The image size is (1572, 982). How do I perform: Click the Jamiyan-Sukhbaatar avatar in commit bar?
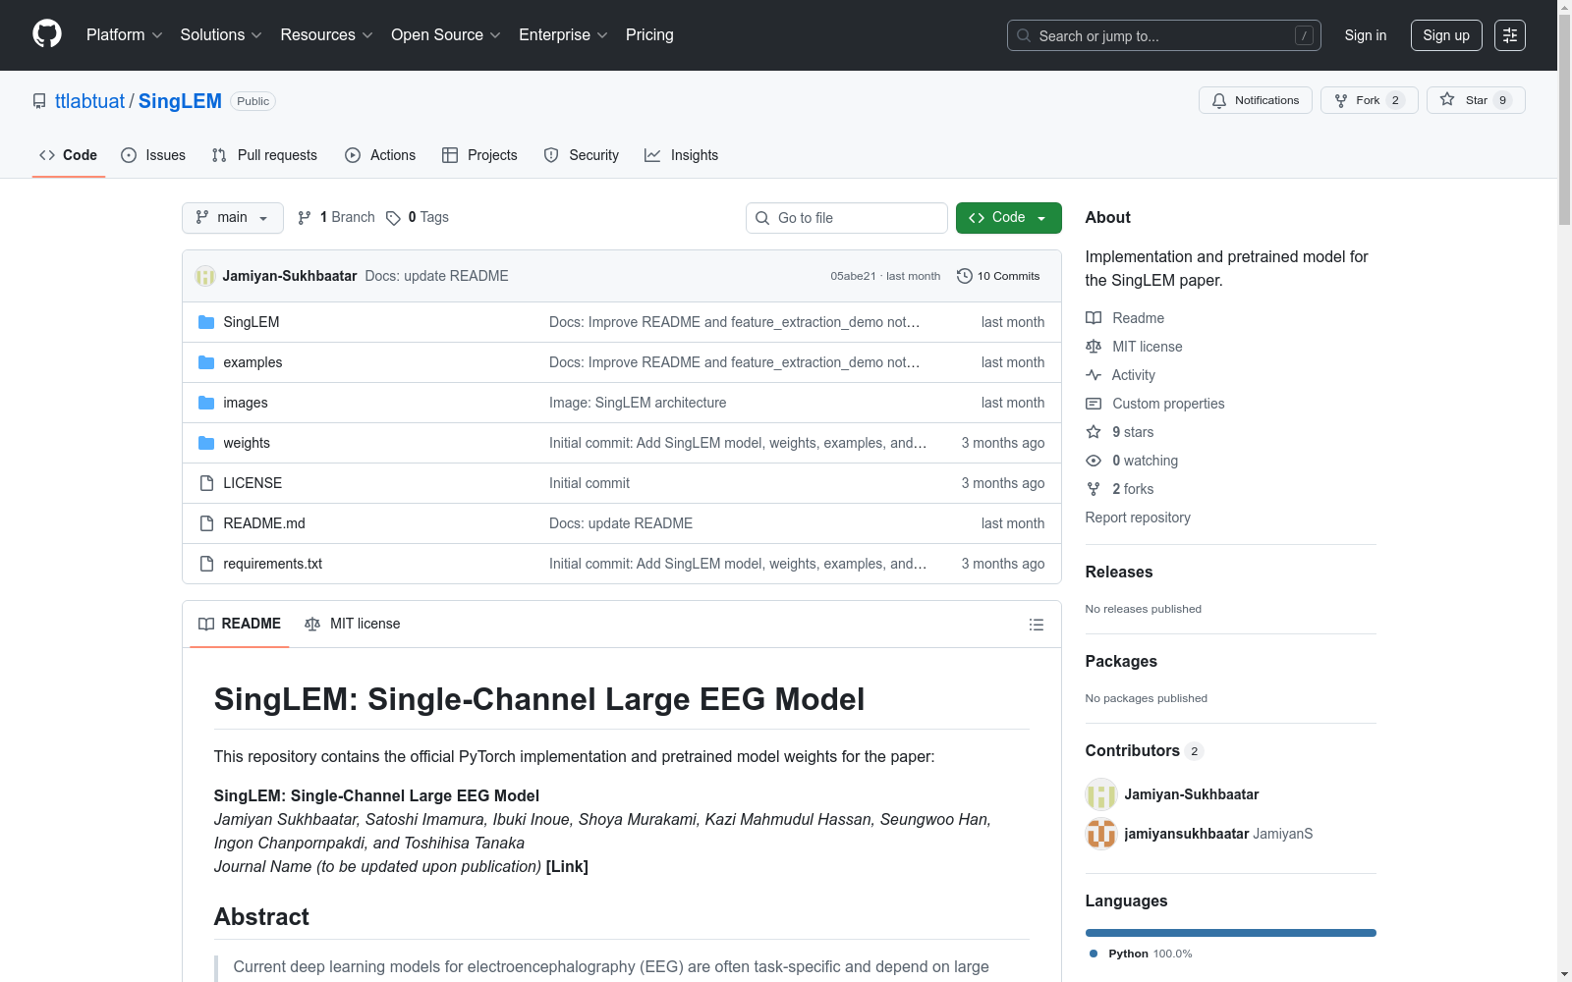(x=205, y=276)
